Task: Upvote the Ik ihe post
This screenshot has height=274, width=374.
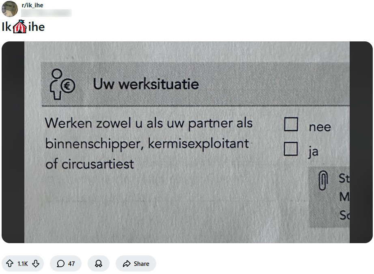Action: click(10, 264)
